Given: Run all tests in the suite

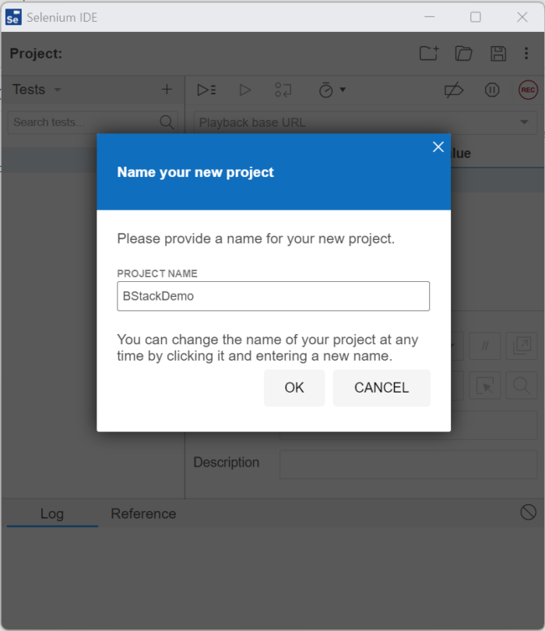Looking at the screenshot, I should (206, 90).
